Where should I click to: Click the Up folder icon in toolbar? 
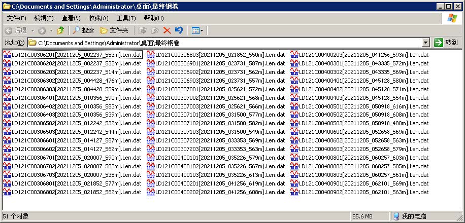61,30
